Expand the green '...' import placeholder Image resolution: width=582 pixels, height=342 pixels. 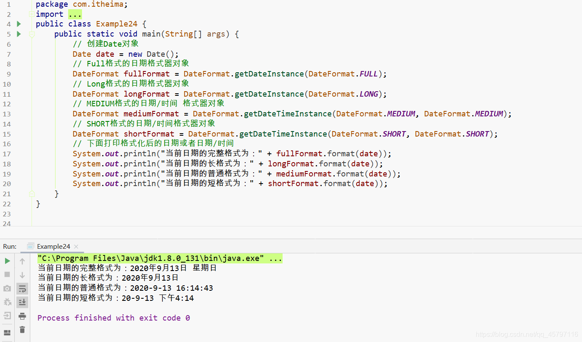click(75, 14)
